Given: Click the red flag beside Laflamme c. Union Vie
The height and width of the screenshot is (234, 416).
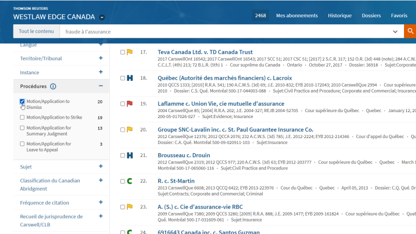Looking at the screenshot, I should coord(130,104).
